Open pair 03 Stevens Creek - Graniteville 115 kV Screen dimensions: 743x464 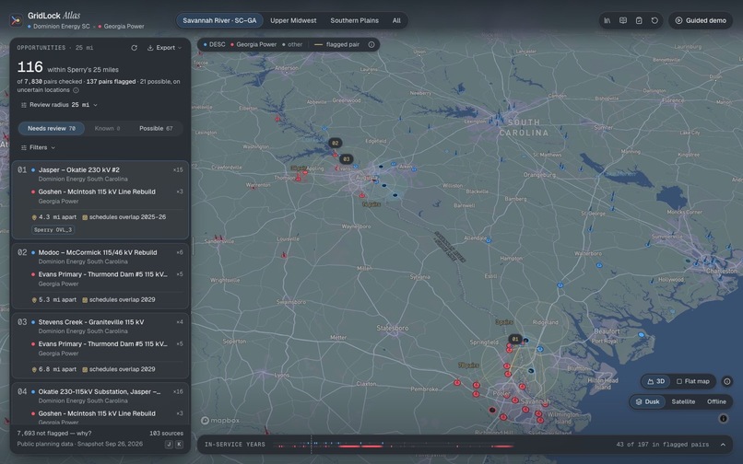coord(91,322)
